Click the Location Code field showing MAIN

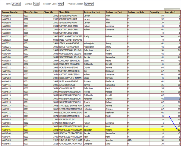pos(61,4)
